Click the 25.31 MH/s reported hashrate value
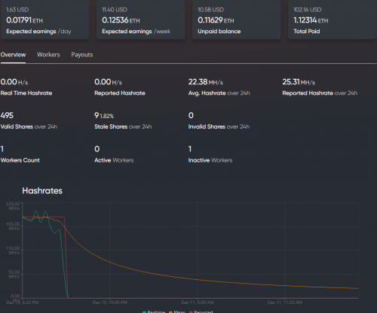The height and width of the screenshot is (313, 377). (299, 82)
